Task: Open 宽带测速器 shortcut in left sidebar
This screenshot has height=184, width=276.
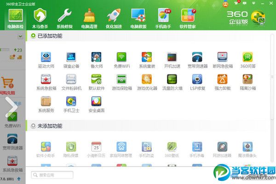Action: (12, 142)
